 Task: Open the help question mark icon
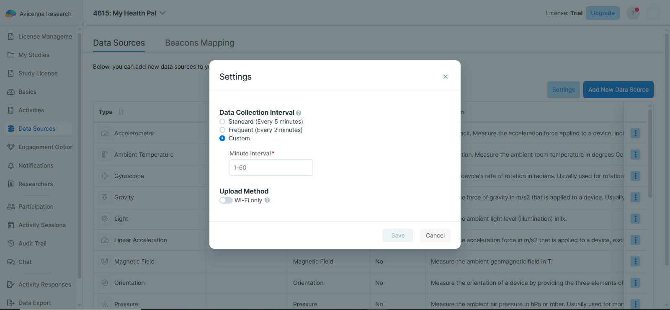point(633,13)
